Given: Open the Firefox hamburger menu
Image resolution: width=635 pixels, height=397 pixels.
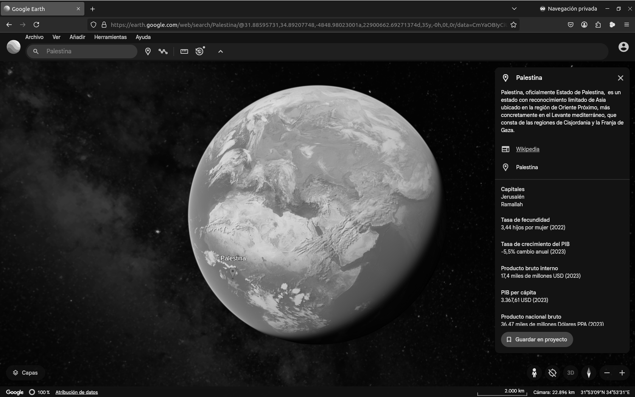Looking at the screenshot, I should coord(627,25).
